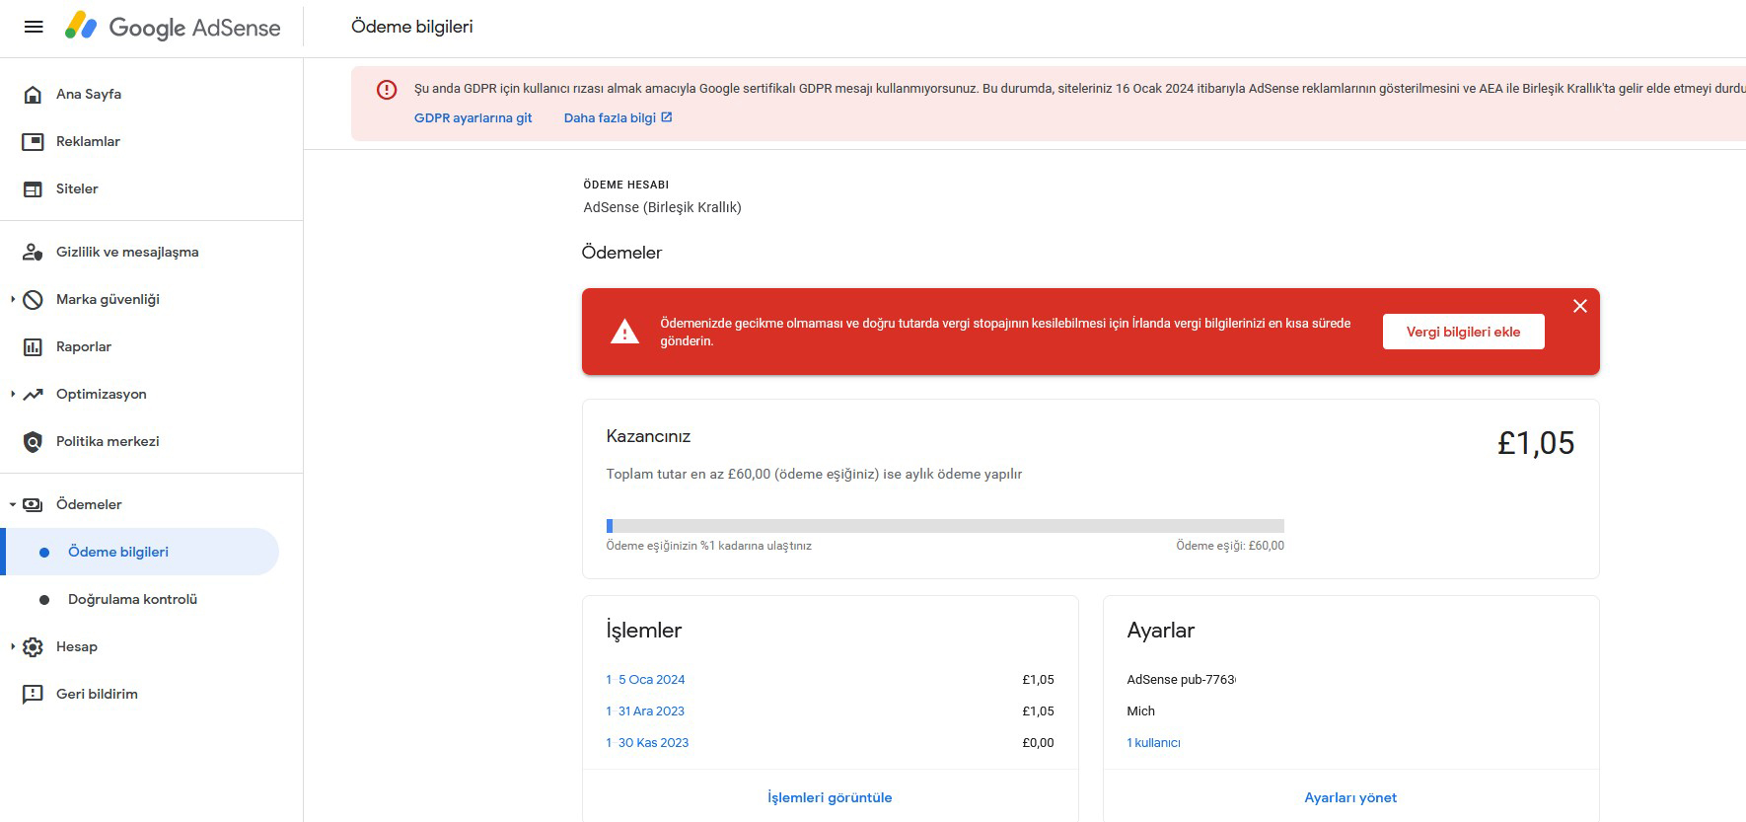
Task: Click the tax warning triangle icon
Action: point(624,333)
